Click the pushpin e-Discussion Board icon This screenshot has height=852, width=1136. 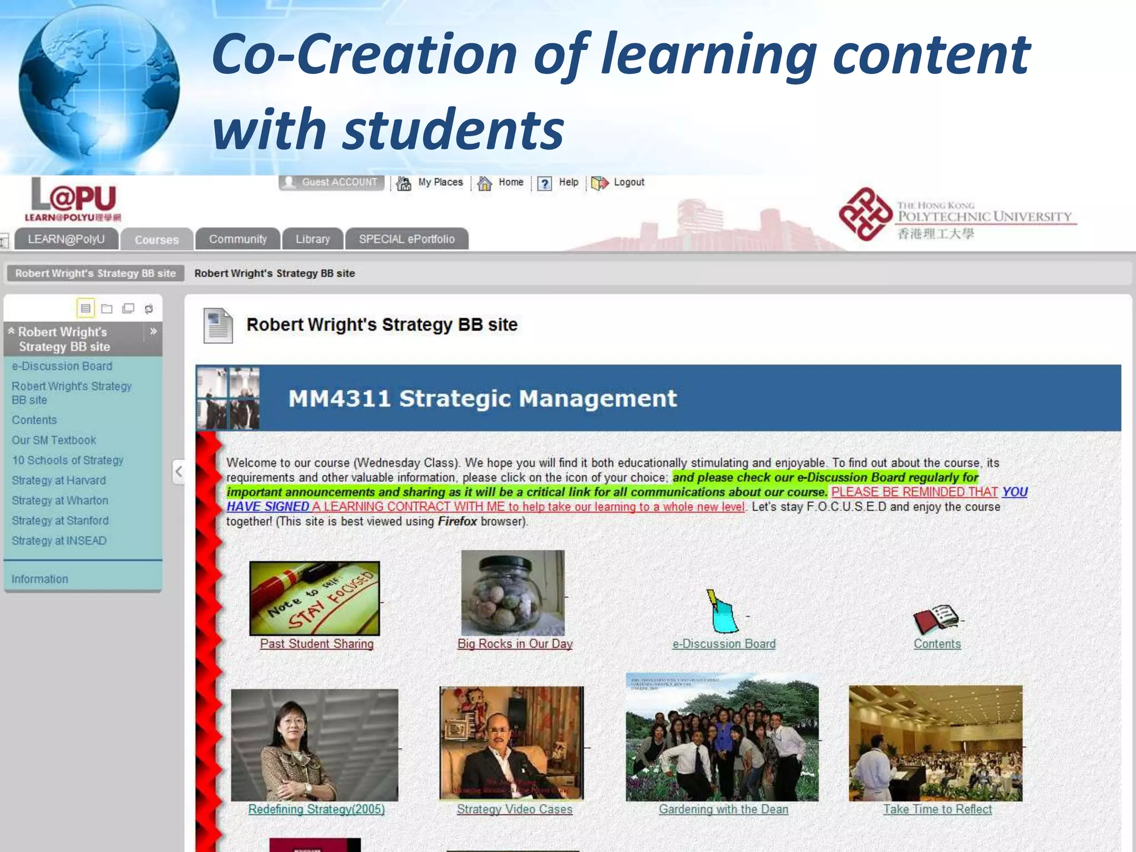click(723, 611)
